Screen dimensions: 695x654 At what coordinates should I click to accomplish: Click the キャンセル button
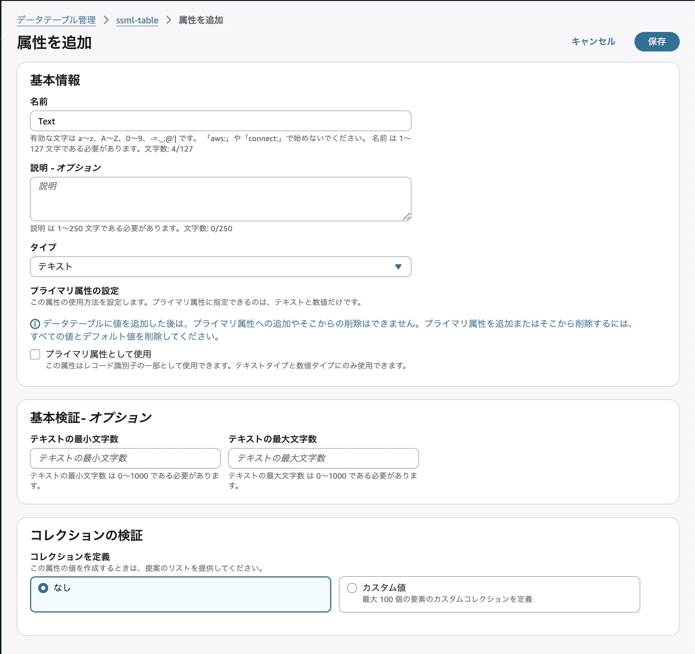pyautogui.click(x=593, y=41)
